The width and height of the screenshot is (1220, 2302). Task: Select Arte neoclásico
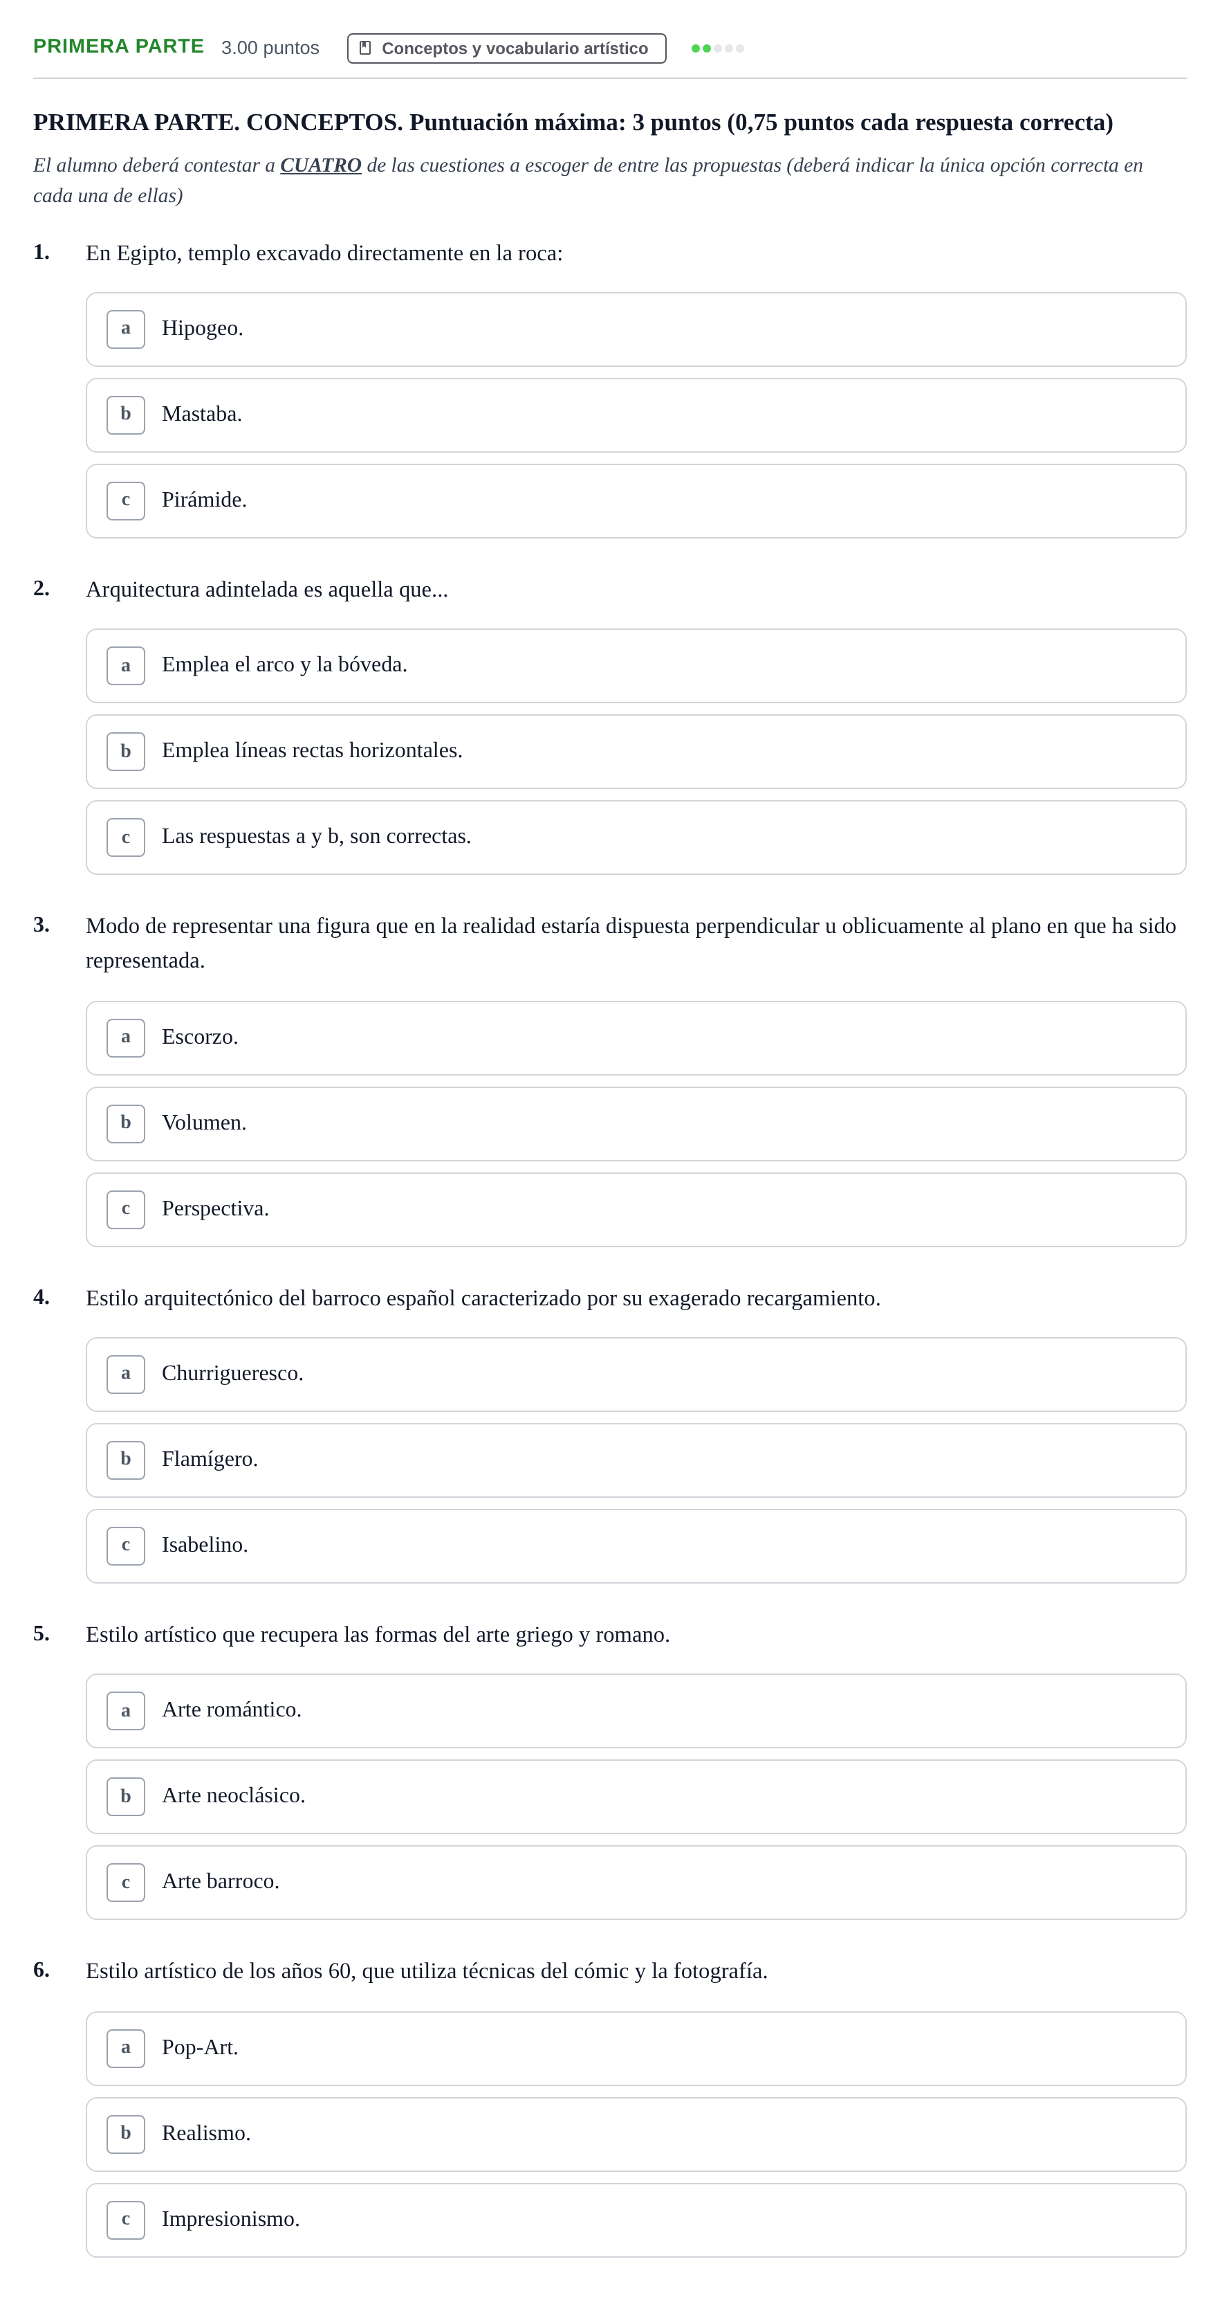[x=636, y=1796]
